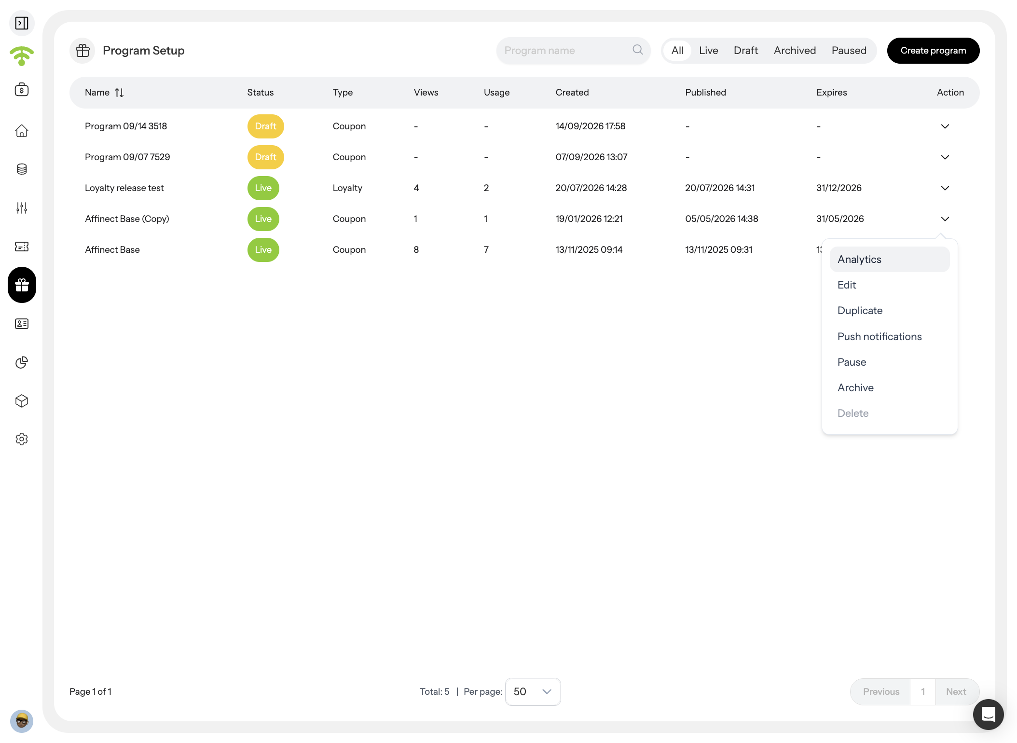Expand actions for Loyalty release test
Viewport: 1017px width, 743px height.
[x=945, y=188]
